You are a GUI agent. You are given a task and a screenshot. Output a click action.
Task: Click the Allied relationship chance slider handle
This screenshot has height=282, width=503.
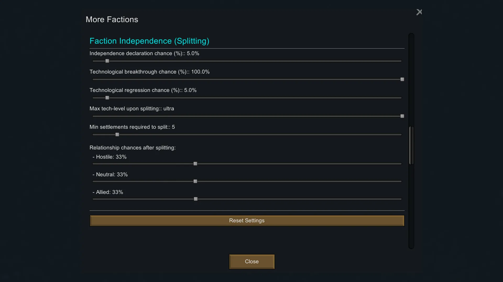[195, 199]
